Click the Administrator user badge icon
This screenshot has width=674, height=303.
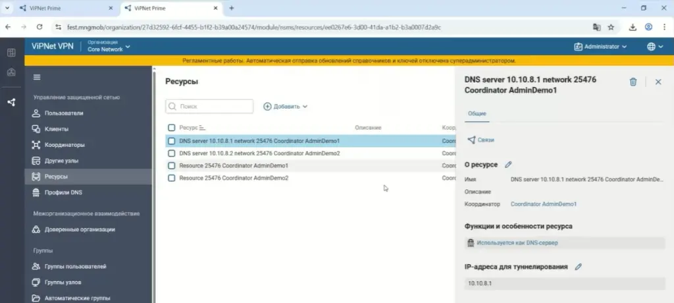[x=578, y=47]
